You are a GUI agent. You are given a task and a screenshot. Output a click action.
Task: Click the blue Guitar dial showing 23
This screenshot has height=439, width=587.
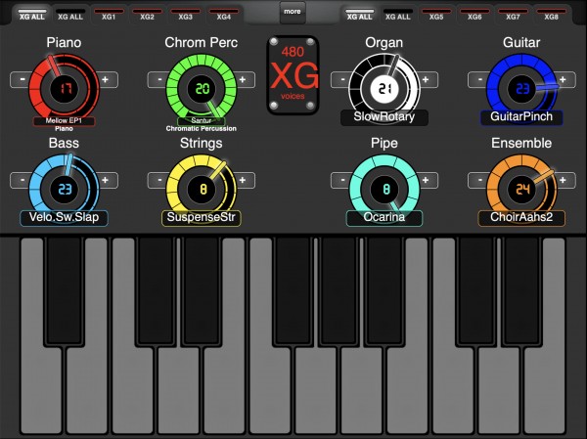coord(521,89)
